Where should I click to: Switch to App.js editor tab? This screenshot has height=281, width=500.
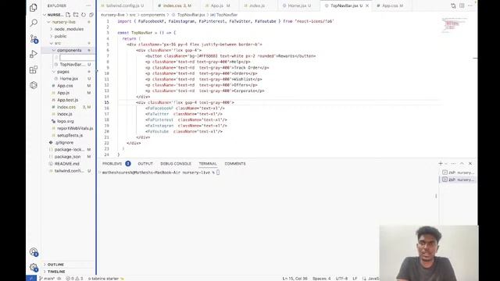coord(220,5)
